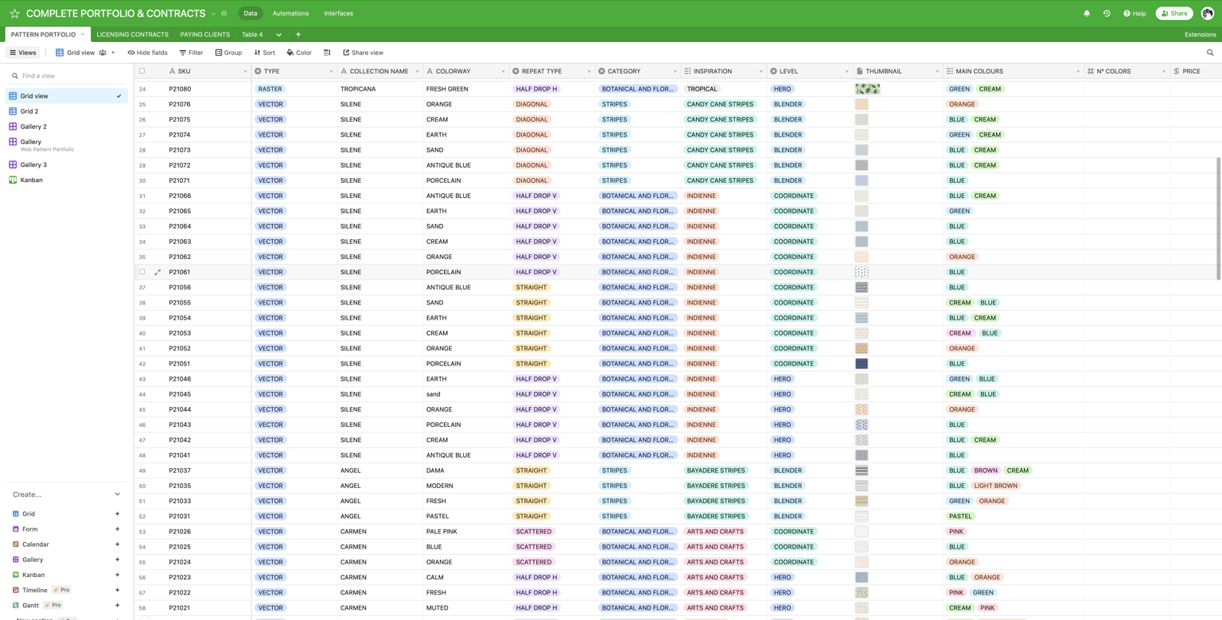Open the SKU column dropdown arrow
1222x620 pixels.
245,72
